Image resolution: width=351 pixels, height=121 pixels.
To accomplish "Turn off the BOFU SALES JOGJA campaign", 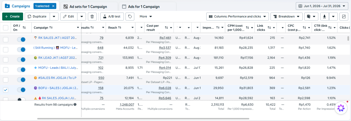I will click(x=21, y=90).
